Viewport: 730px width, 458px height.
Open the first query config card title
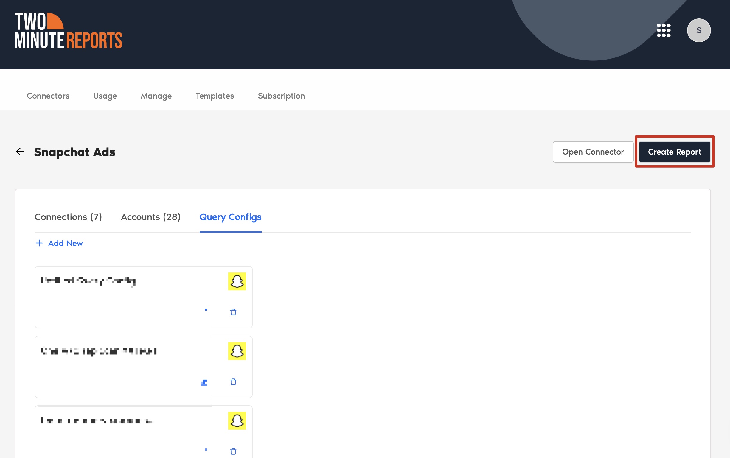(x=88, y=281)
